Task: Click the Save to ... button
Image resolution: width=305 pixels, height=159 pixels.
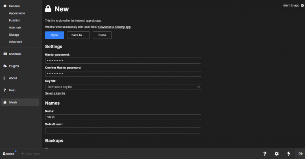Action: point(78,35)
